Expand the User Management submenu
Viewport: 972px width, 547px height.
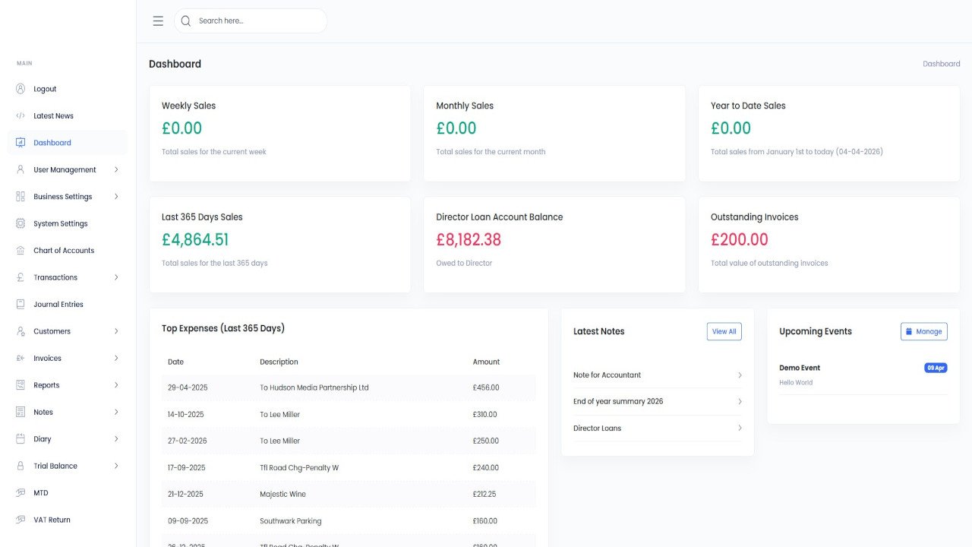[x=116, y=170]
